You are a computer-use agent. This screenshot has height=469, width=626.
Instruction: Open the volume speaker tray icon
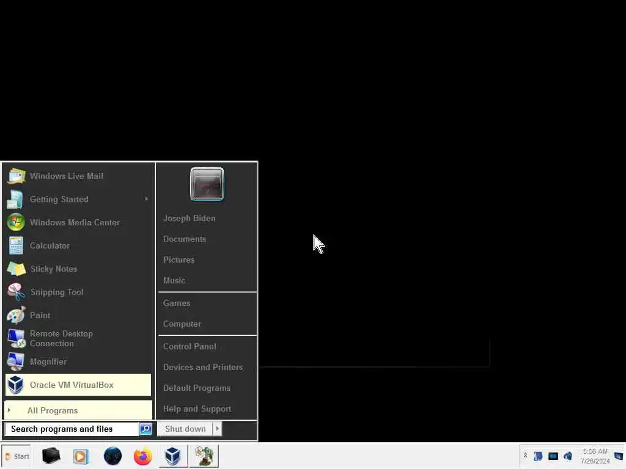pos(568,456)
